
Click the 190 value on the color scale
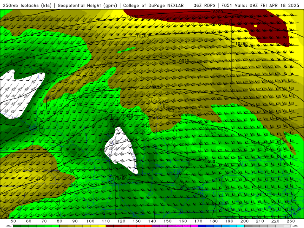[x=229, y=221]
